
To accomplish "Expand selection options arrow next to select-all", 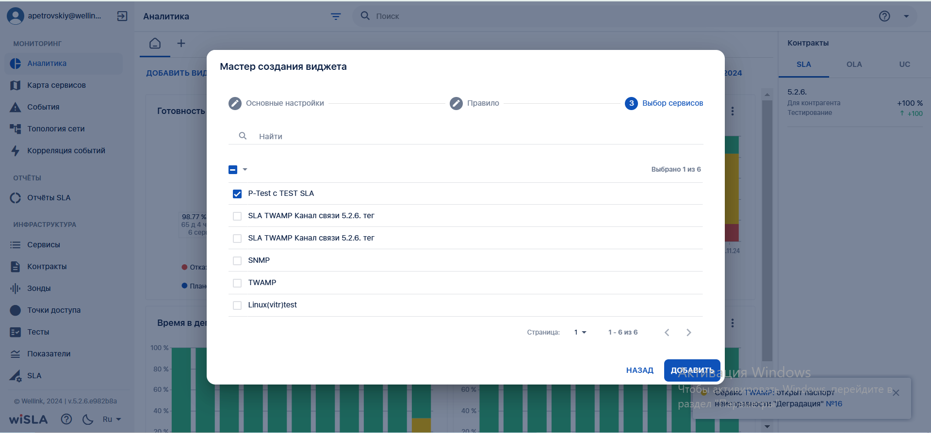I will [x=245, y=169].
